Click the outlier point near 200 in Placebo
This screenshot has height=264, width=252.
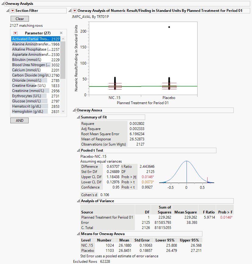click(169, 27)
